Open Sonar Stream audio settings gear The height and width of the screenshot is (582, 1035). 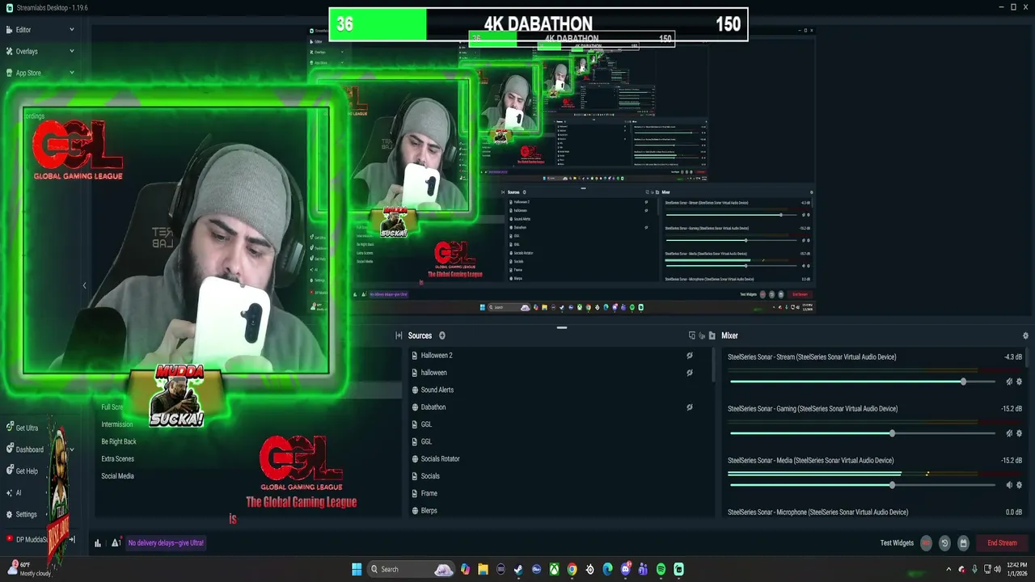1019,382
